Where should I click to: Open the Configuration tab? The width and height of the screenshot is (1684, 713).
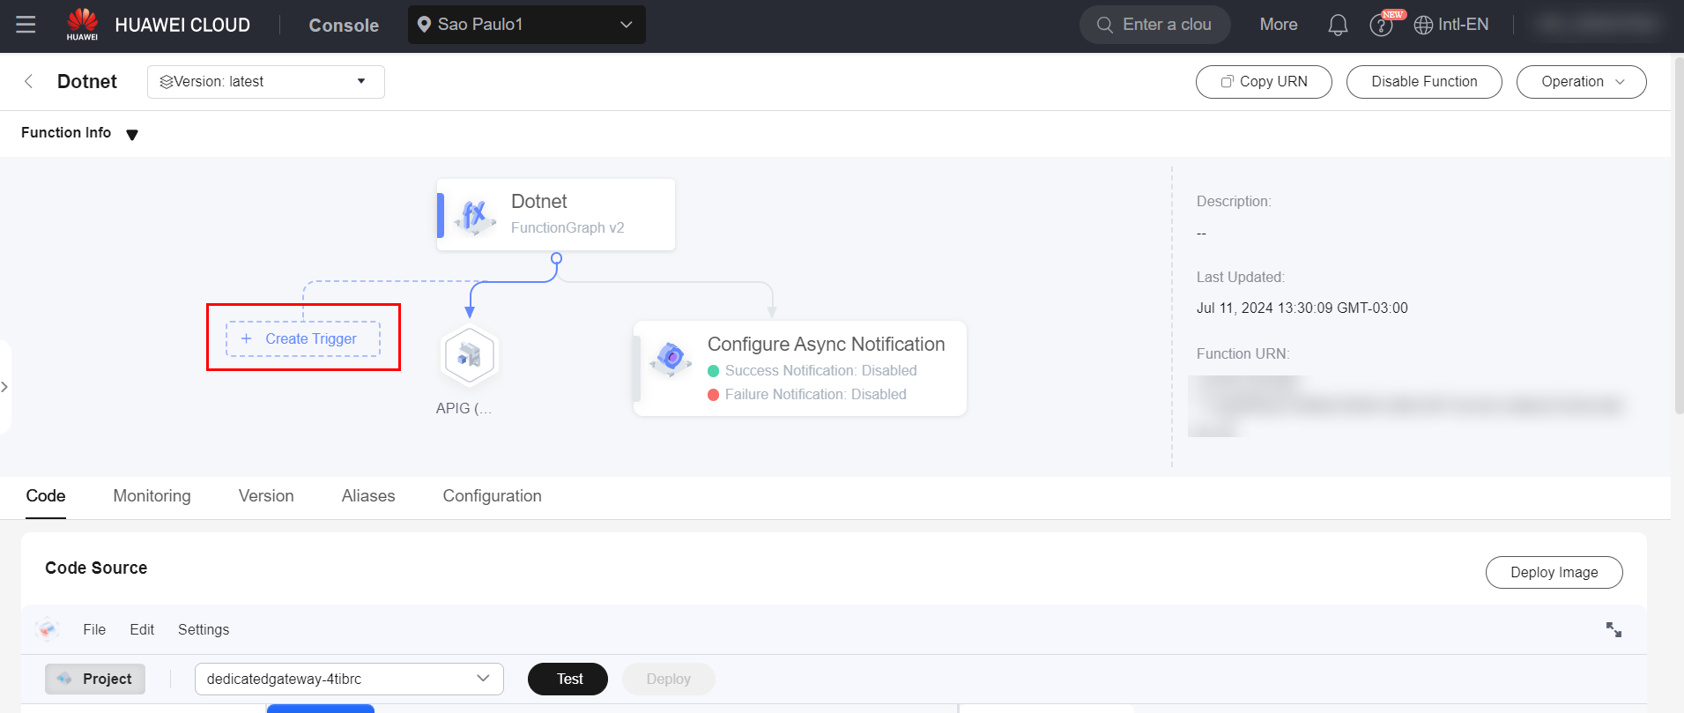pyautogui.click(x=492, y=496)
